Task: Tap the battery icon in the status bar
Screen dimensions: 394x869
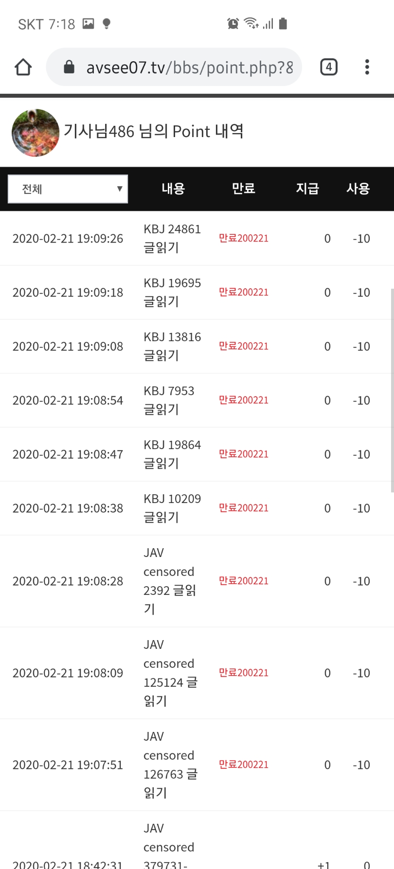Action: (283, 23)
